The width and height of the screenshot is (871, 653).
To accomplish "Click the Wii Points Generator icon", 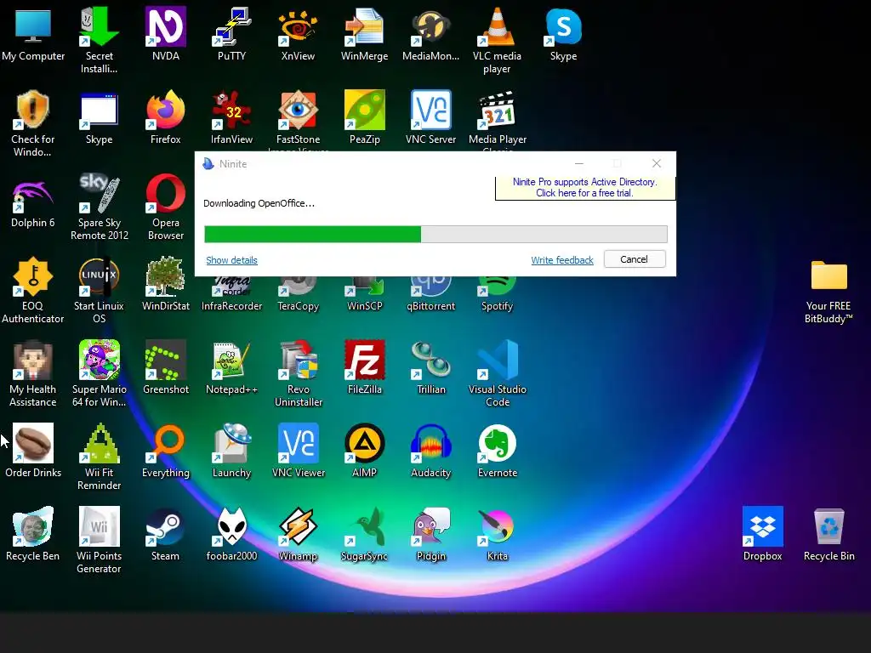I will click(x=99, y=526).
